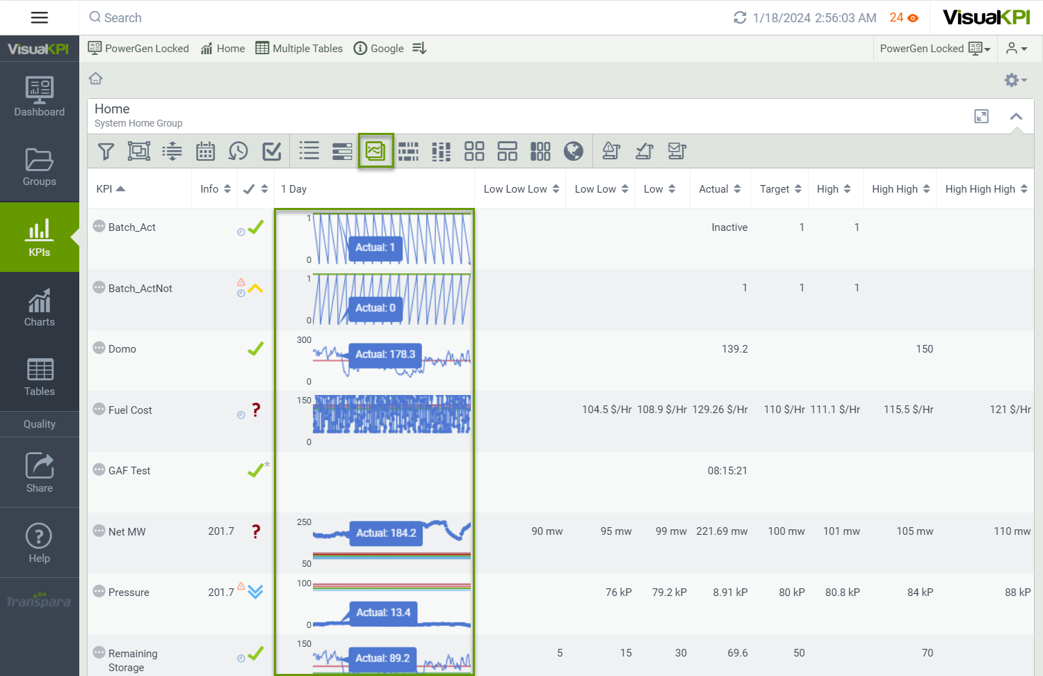
Task: Click the clock history icon
Action: click(x=238, y=152)
